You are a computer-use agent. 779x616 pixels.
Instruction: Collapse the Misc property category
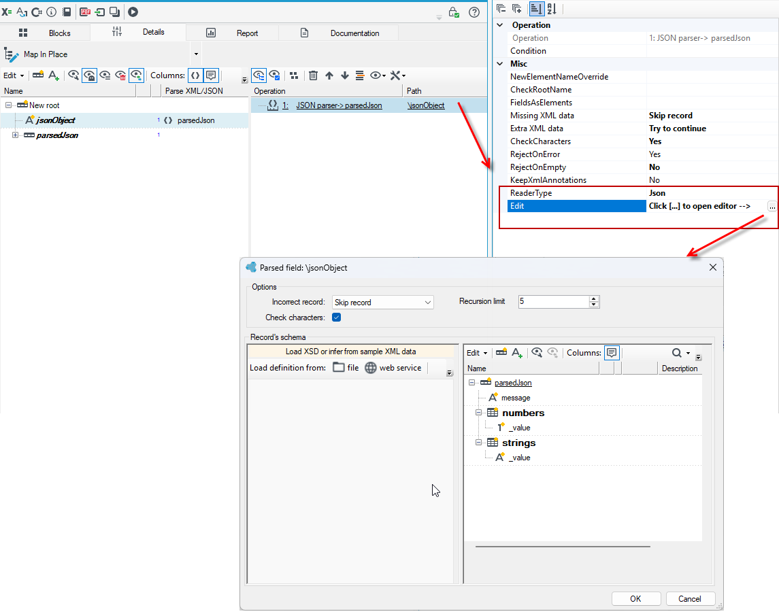click(500, 63)
